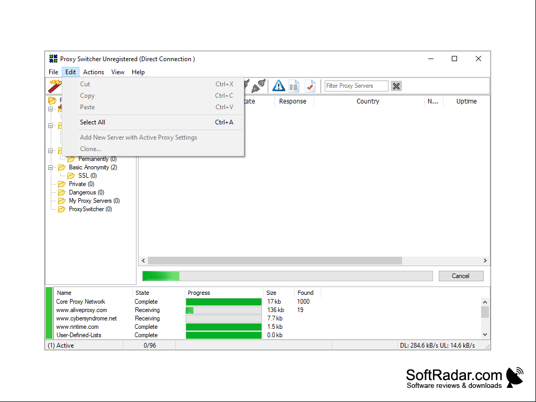Select the Basic Anonymity (2) folder label
The width and height of the screenshot is (536, 402).
tap(93, 167)
